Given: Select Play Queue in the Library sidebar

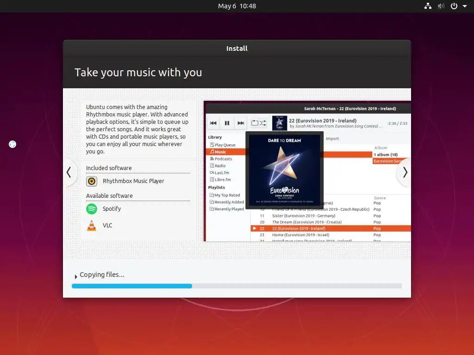Looking at the screenshot, I should click(225, 145).
